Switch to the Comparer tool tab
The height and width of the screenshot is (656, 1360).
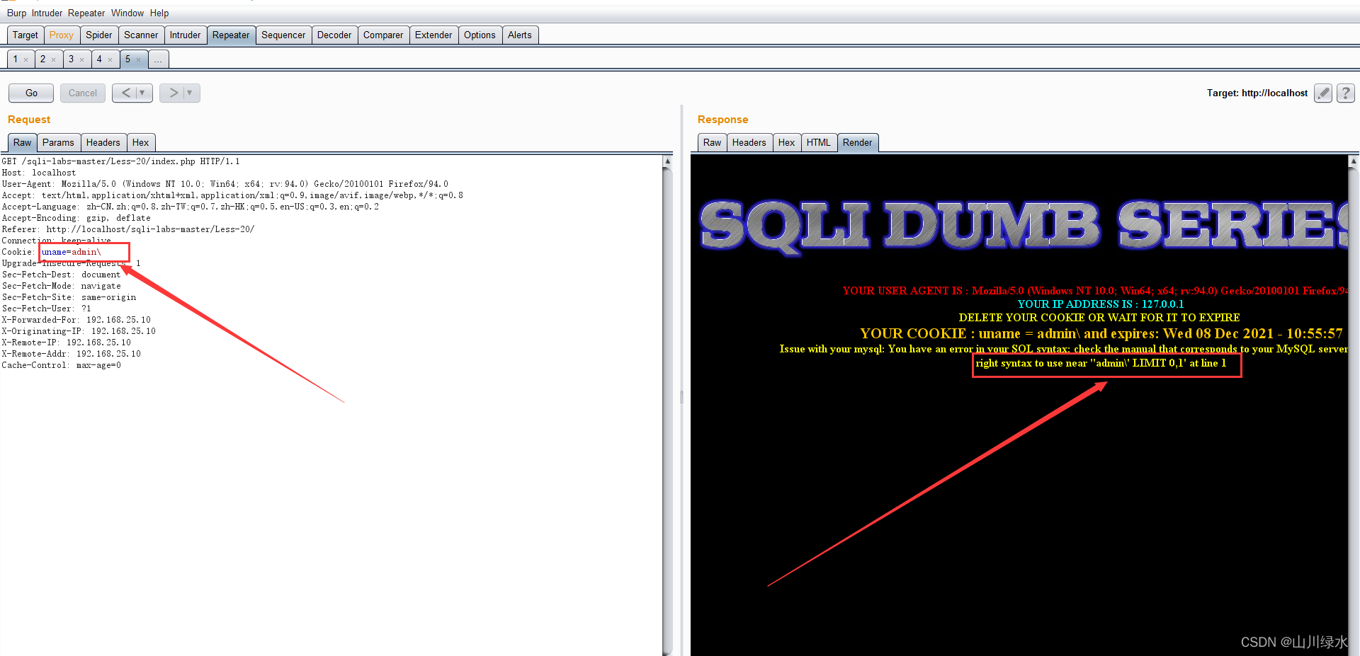(383, 35)
